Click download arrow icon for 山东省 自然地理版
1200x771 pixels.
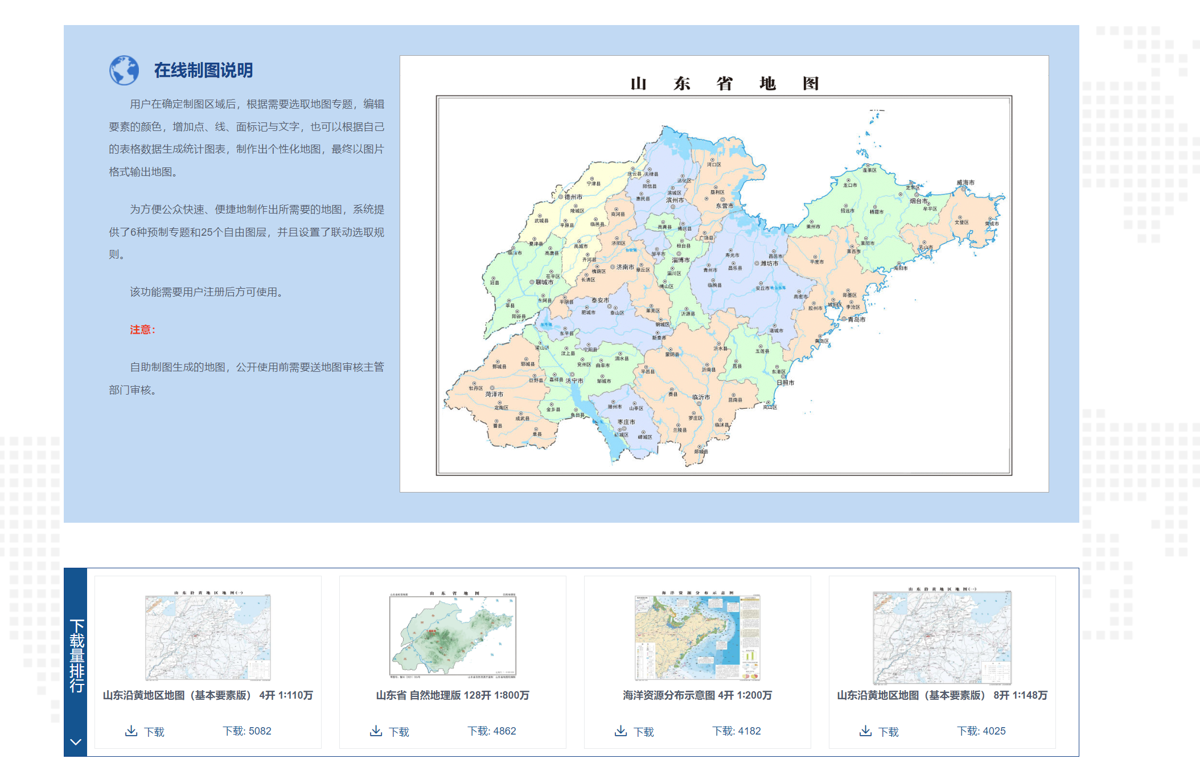(376, 731)
